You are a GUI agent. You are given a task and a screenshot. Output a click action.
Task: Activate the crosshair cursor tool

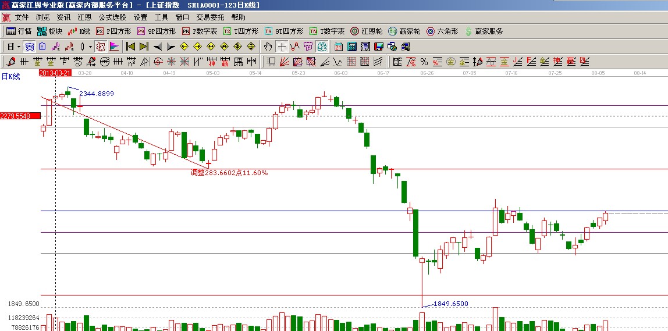[282, 47]
